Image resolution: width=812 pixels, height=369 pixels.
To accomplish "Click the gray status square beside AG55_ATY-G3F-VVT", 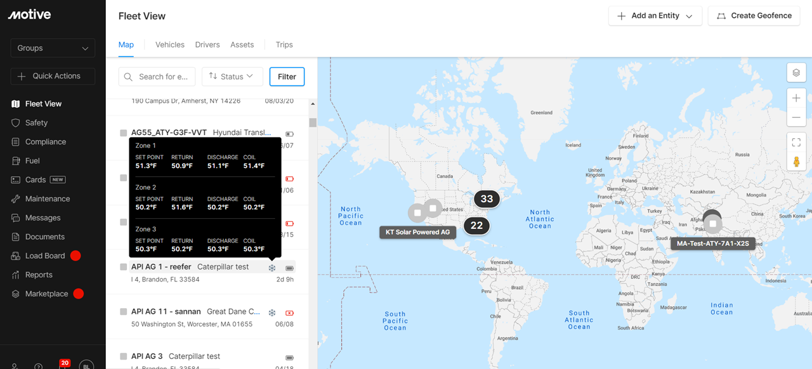I will click(124, 133).
